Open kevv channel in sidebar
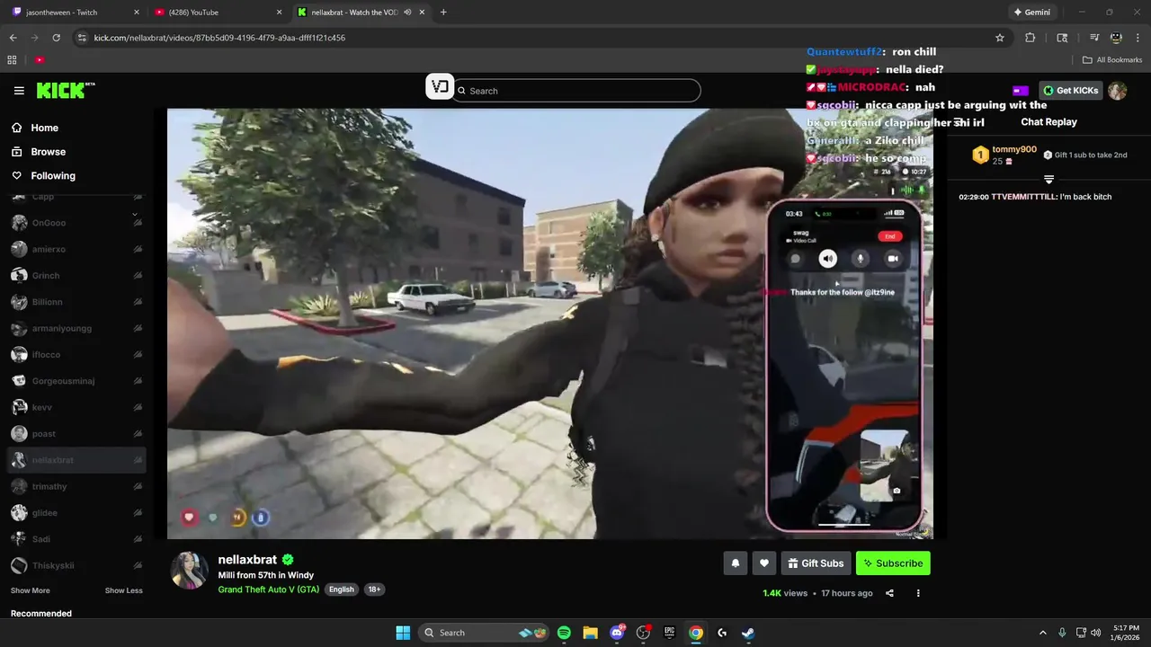 (x=76, y=407)
